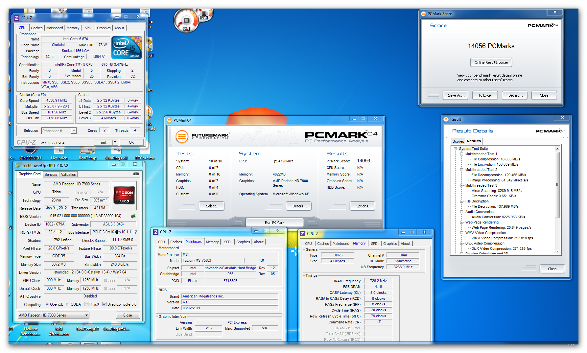Click Options... under Results in PCMark04
The image size is (587, 353).
click(362, 206)
